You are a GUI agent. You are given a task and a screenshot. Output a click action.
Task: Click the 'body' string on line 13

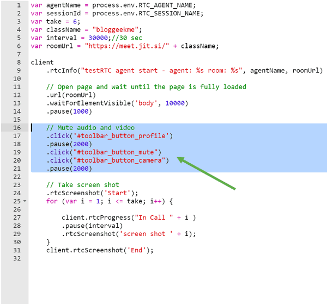click(146, 103)
